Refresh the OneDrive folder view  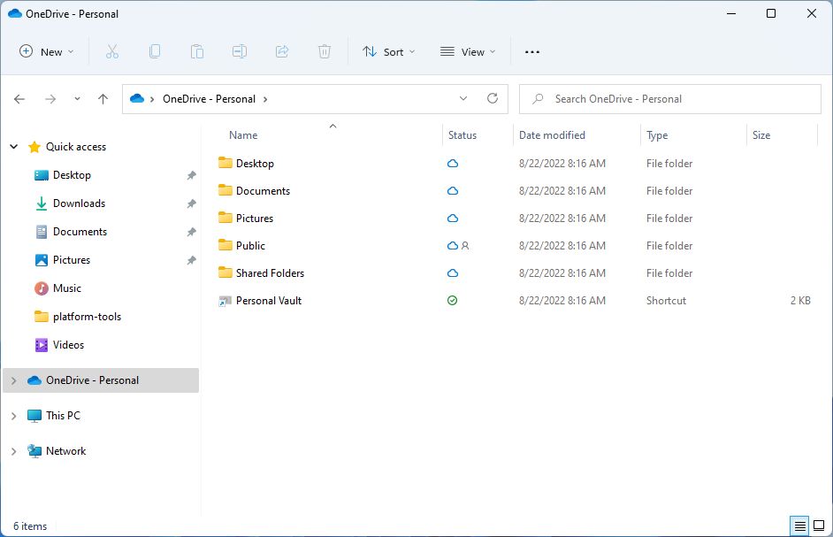pos(493,98)
